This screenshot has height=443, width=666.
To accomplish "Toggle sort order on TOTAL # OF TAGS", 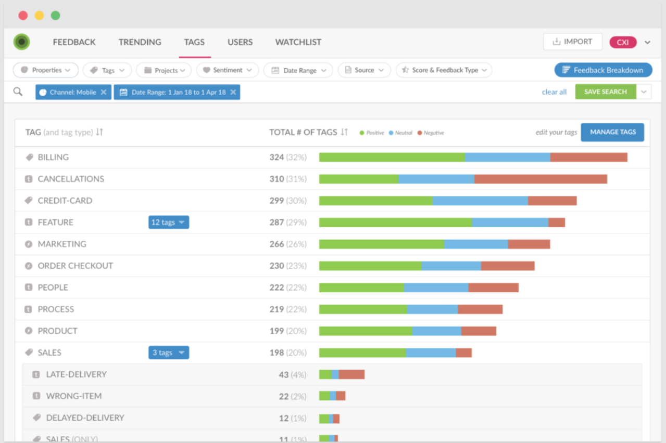I will tap(344, 132).
